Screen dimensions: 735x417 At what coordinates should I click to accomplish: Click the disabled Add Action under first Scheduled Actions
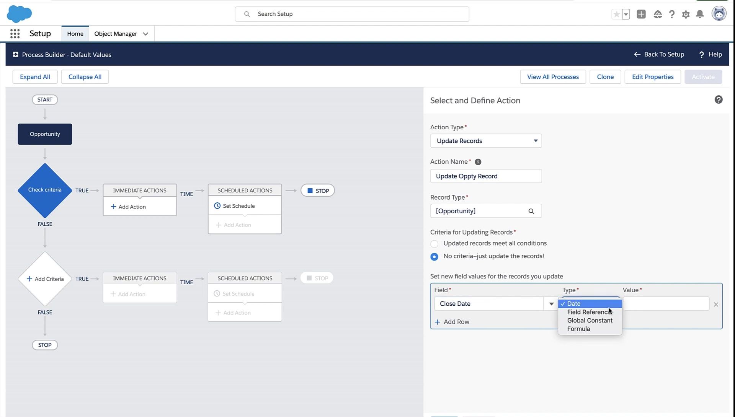234,225
